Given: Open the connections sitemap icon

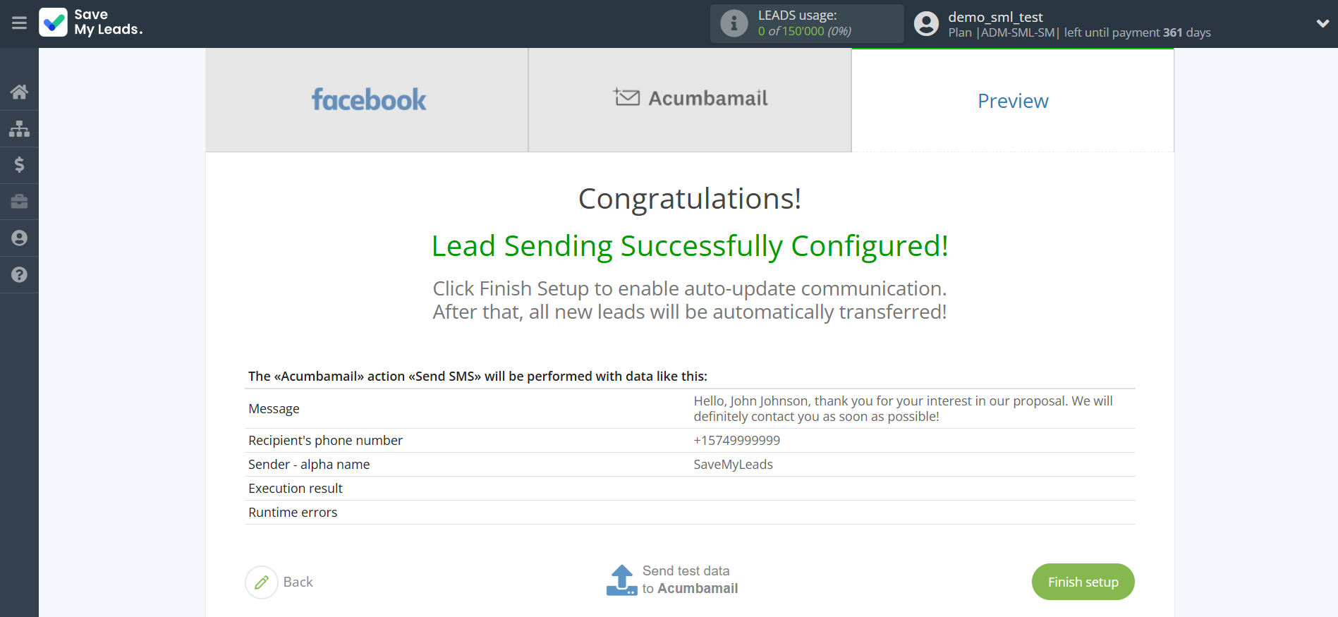Looking at the screenshot, I should pos(19,128).
